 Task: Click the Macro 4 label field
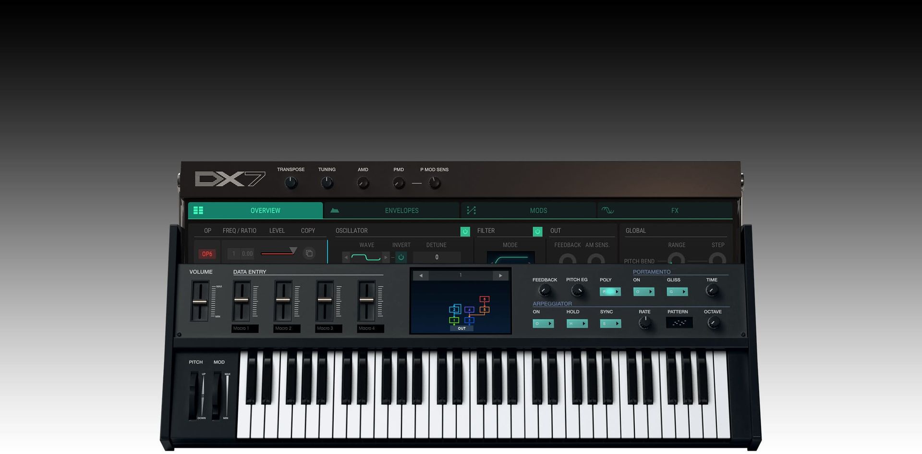370,329
